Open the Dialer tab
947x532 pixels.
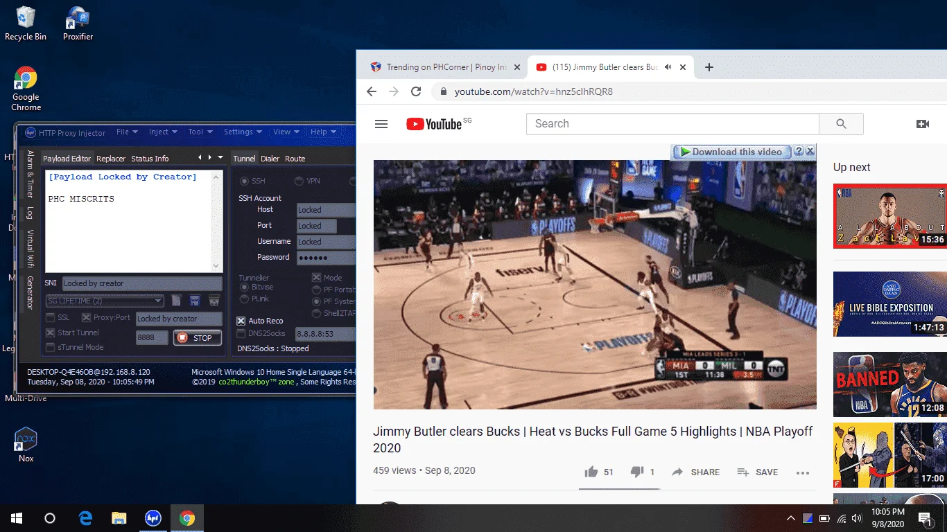(x=270, y=159)
